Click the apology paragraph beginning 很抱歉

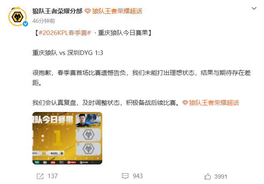[x=142, y=78]
